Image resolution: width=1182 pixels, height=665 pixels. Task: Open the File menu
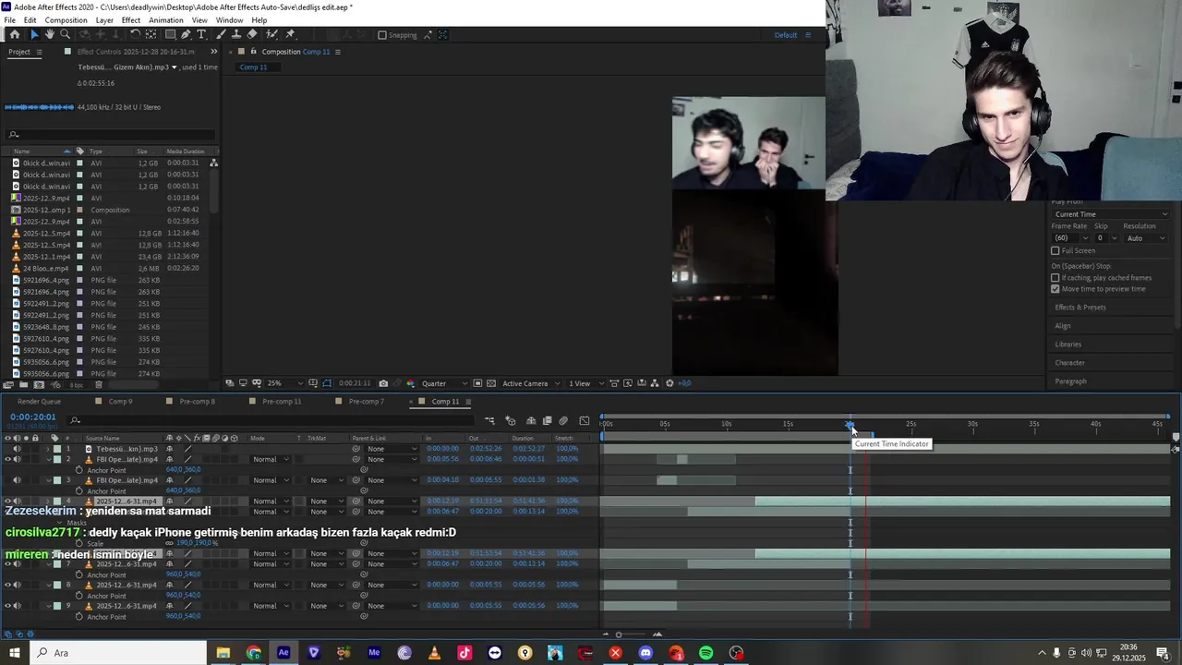click(9, 20)
